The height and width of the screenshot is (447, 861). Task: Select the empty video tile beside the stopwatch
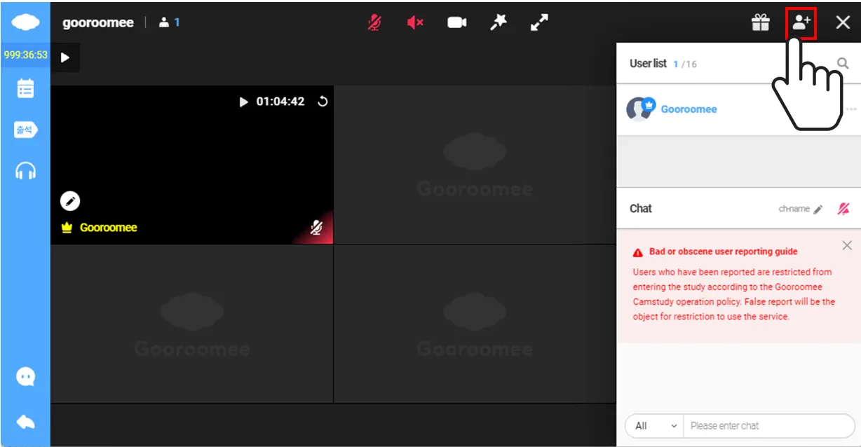click(x=475, y=165)
